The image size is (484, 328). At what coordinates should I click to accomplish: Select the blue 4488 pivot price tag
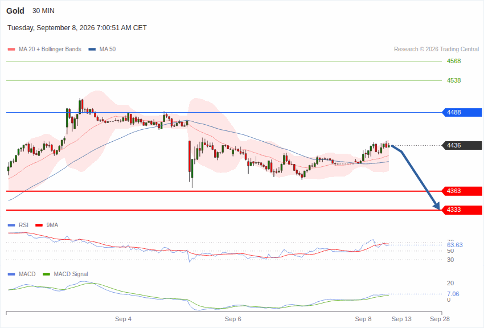(x=462, y=112)
